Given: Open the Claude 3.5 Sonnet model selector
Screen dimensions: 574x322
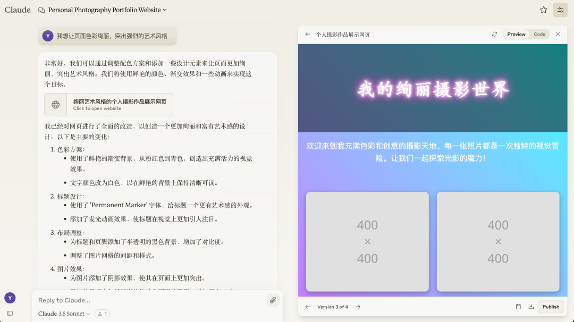Looking at the screenshot, I should (x=63, y=313).
